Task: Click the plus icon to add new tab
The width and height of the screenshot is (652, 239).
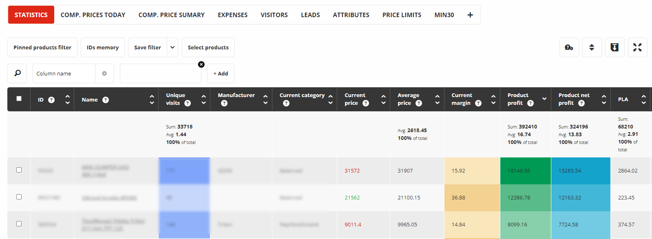Action: pyautogui.click(x=470, y=15)
